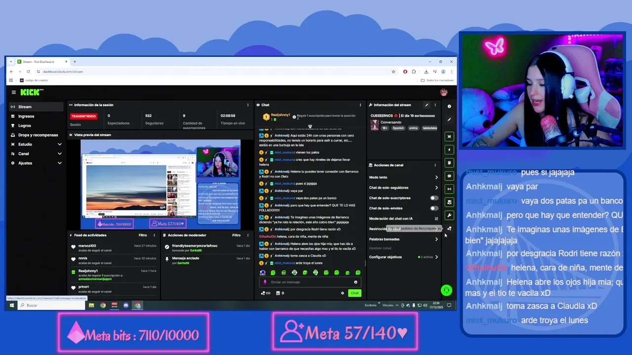Go to the Kick logo home link

click(32, 92)
